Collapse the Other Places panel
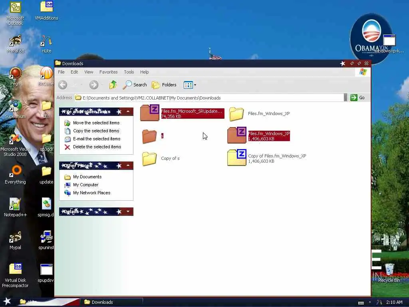This screenshot has width=409, height=307. coord(128,165)
